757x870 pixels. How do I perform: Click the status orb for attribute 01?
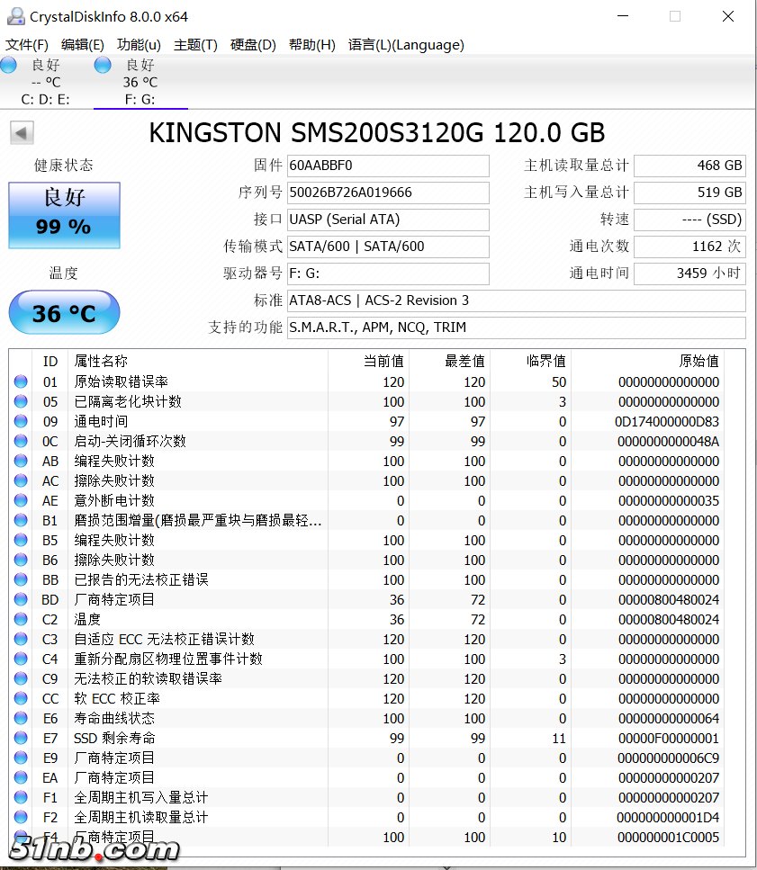21,382
